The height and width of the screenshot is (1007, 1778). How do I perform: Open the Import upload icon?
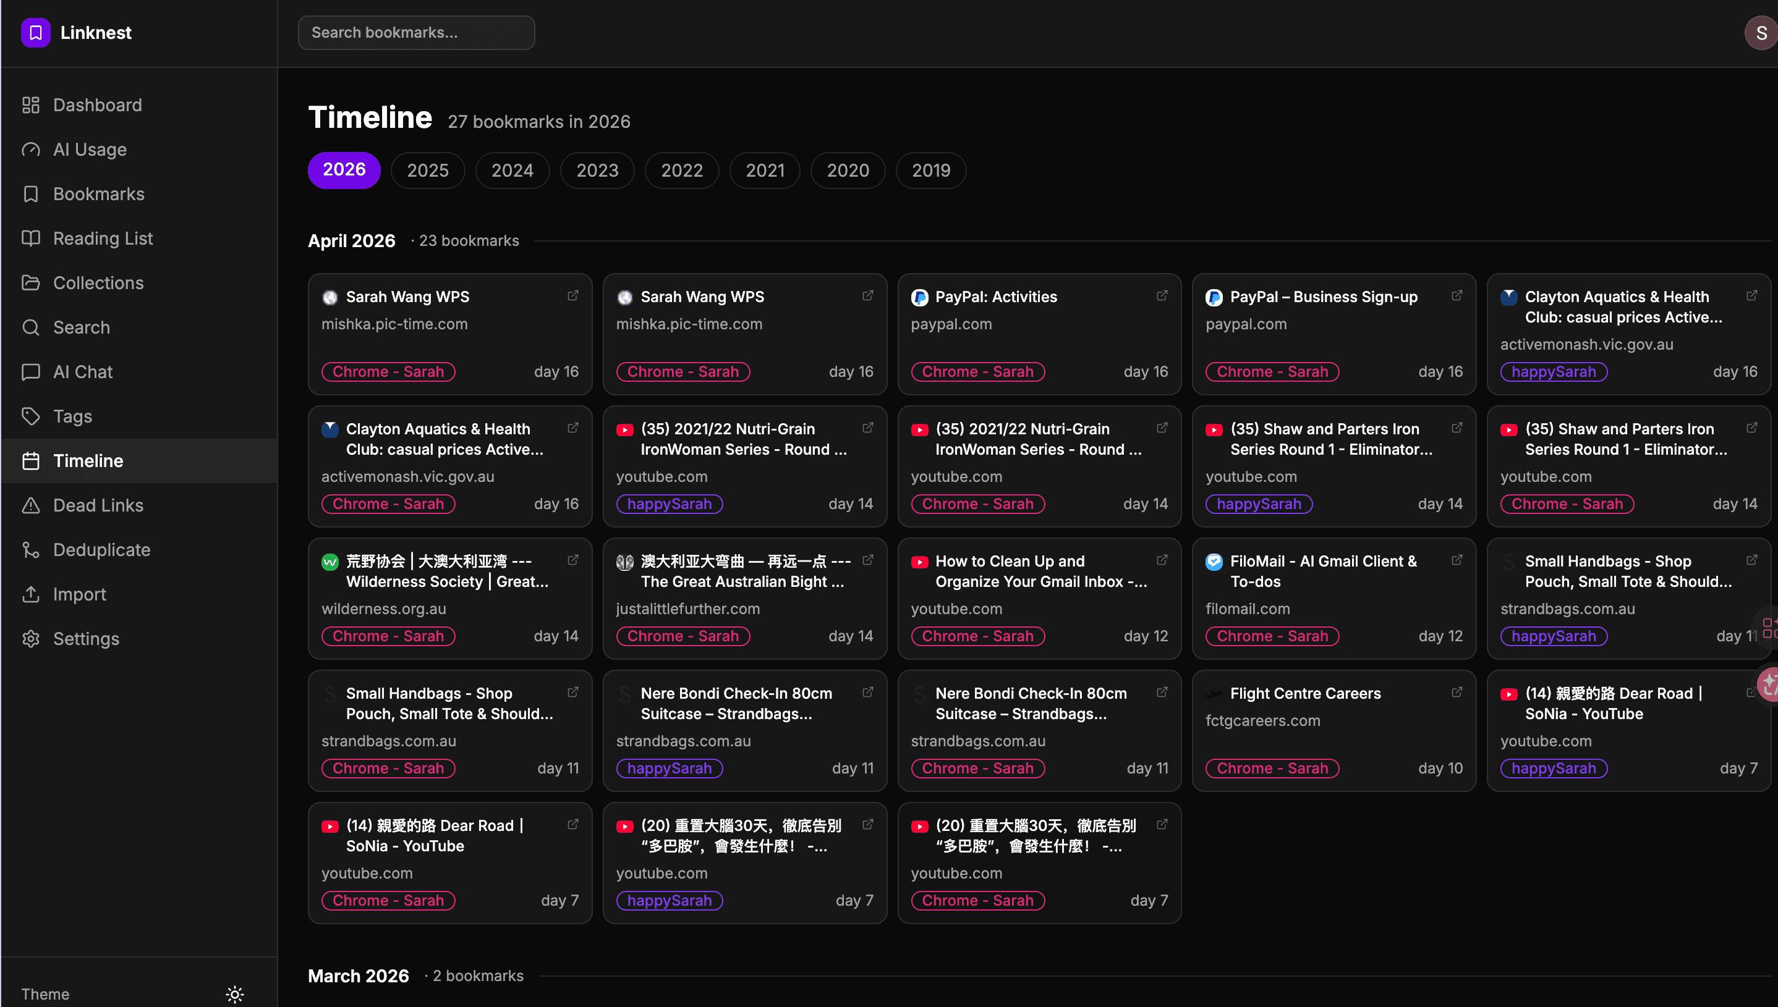30,594
